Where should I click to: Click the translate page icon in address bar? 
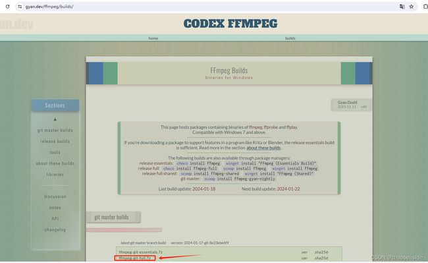click(402, 7)
